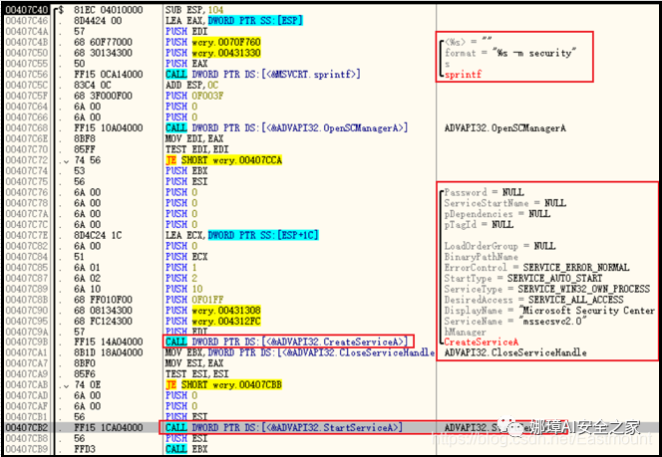Viewport: 662px width, 457px height.
Task: Select the PUSH 0F003F instruction
Action: coord(194,96)
